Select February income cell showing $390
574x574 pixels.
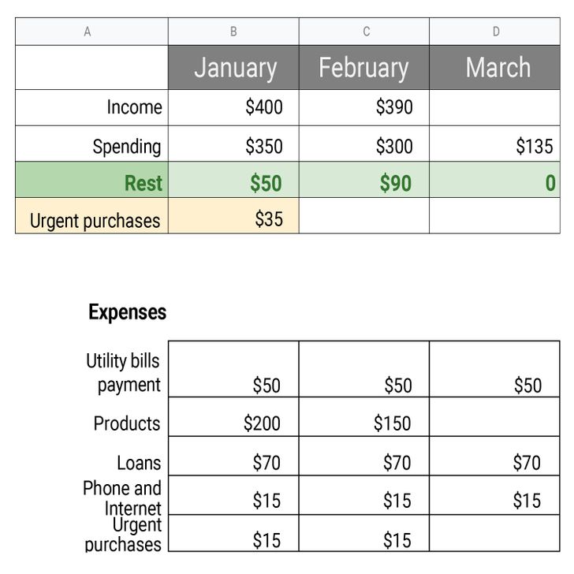(x=364, y=107)
